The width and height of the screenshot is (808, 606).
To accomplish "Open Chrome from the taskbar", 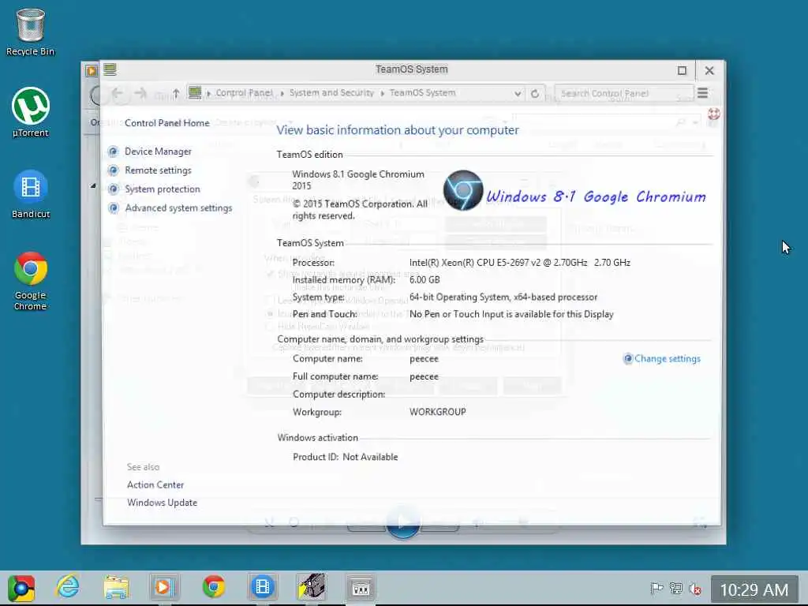I will (213, 587).
